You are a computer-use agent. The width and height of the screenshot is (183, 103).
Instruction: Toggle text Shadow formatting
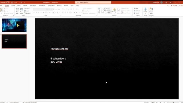click(x=41, y=13)
